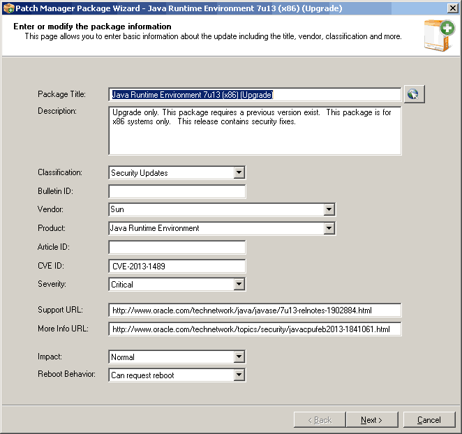
Task: Click the 'Vendor:' label
Action: click(x=50, y=209)
